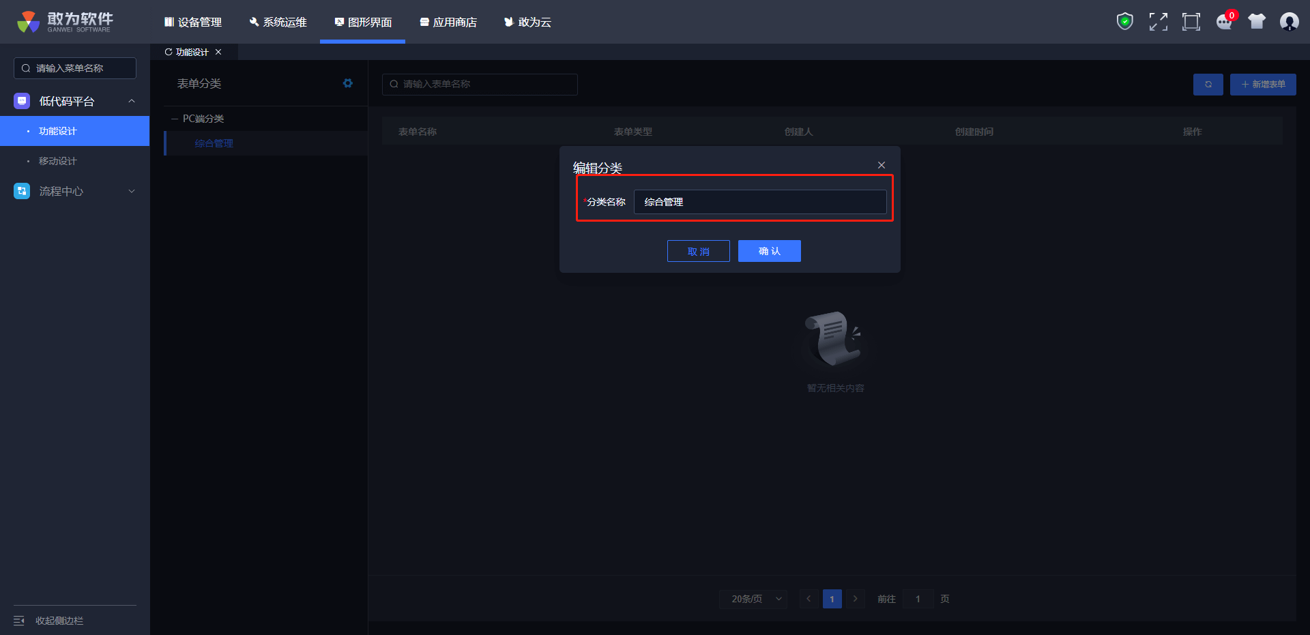Click the 取消 button in the dialog
The width and height of the screenshot is (1310, 635).
coord(699,251)
